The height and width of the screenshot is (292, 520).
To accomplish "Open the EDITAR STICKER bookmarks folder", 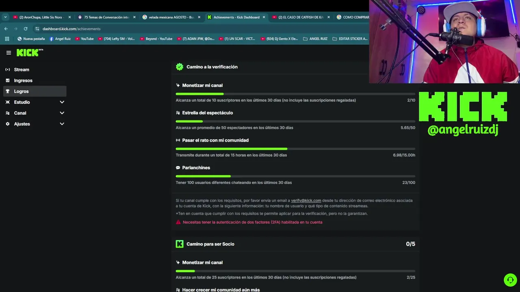I will [x=350, y=39].
